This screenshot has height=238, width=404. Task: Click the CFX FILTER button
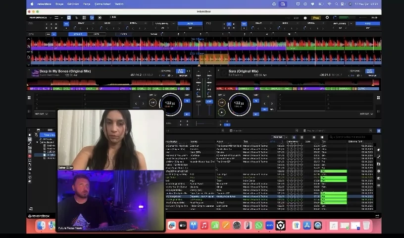(124, 34)
